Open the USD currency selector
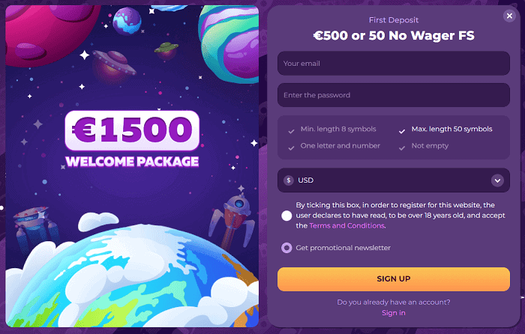Screen dimensions: 525x334 393,180
